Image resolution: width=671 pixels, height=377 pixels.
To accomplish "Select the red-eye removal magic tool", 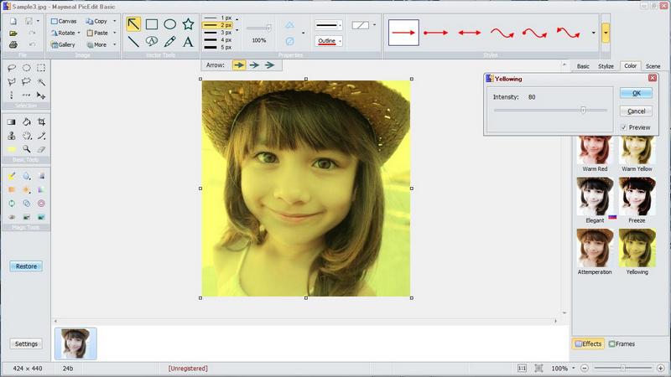I will click(x=12, y=217).
